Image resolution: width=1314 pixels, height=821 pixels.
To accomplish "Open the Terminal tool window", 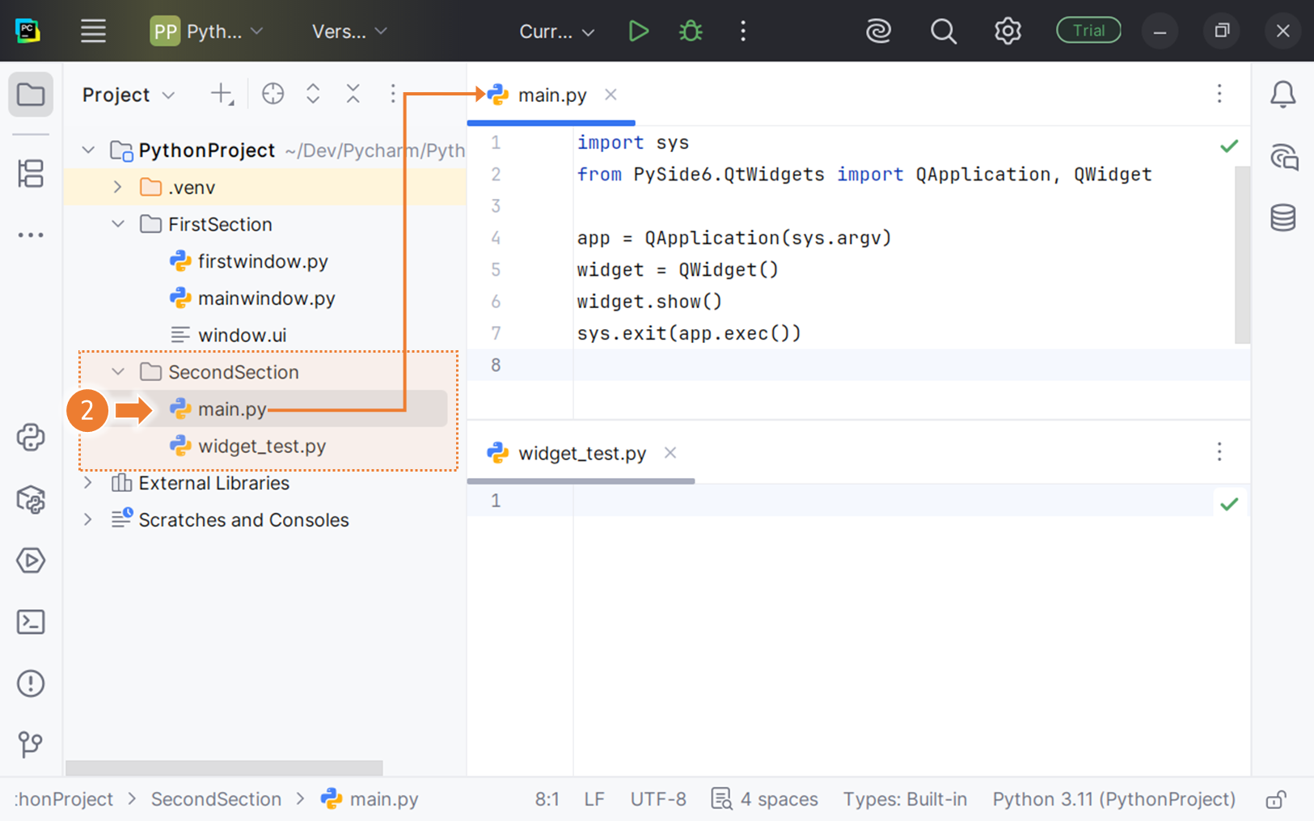I will pyautogui.click(x=31, y=622).
